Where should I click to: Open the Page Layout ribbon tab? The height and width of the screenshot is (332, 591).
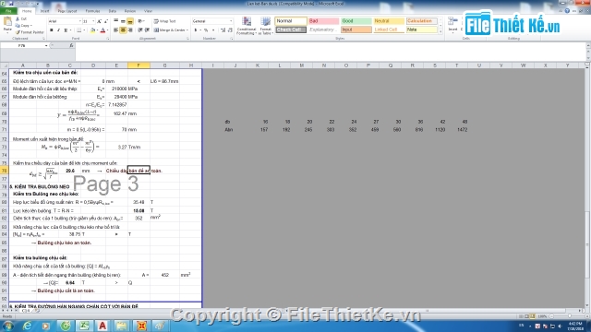pyautogui.click(x=67, y=11)
